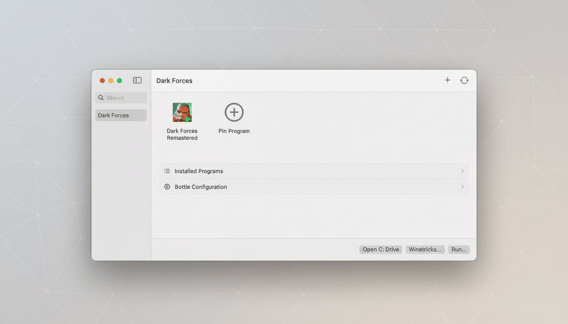Click the magnifying glass in the search field

pyautogui.click(x=101, y=97)
